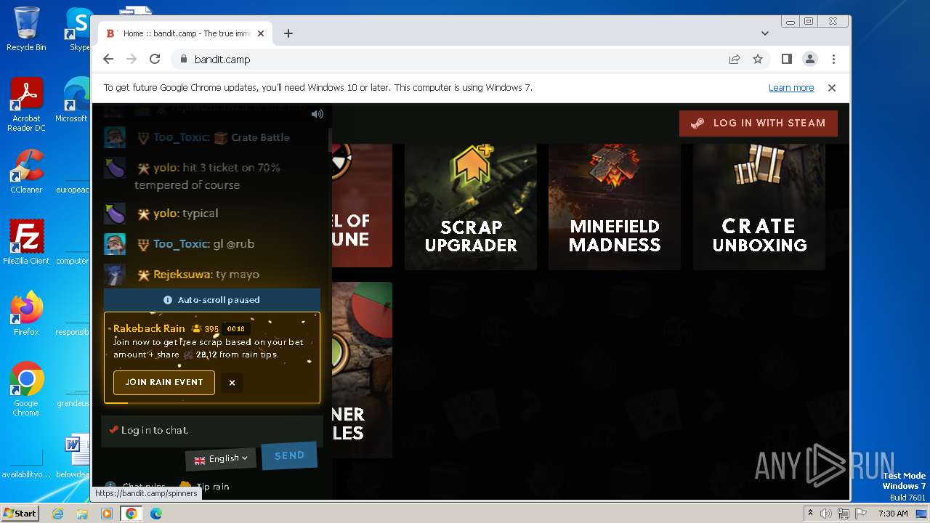The width and height of the screenshot is (930, 523).
Task: Open the Chrome profile menu
Action: click(810, 60)
